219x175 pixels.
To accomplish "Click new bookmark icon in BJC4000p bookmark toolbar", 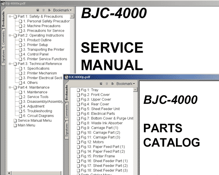I will pos(101,83).
